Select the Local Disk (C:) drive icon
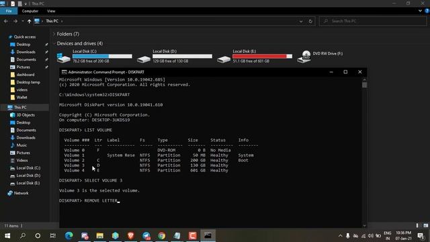The height and width of the screenshot is (242, 430). (x=64, y=58)
